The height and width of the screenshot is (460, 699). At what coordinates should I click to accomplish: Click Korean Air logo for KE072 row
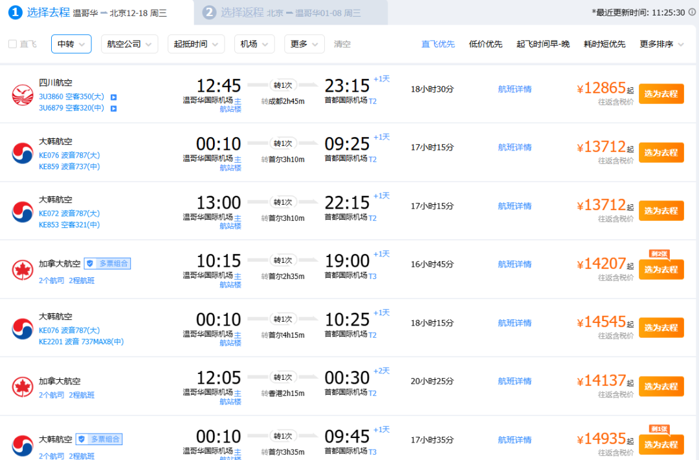click(22, 212)
